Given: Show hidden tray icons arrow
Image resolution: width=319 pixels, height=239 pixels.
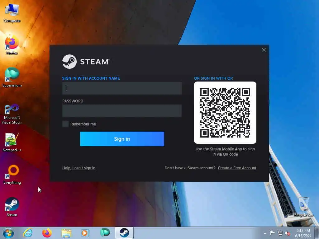Looking at the screenshot, I should (x=265, y=233).
